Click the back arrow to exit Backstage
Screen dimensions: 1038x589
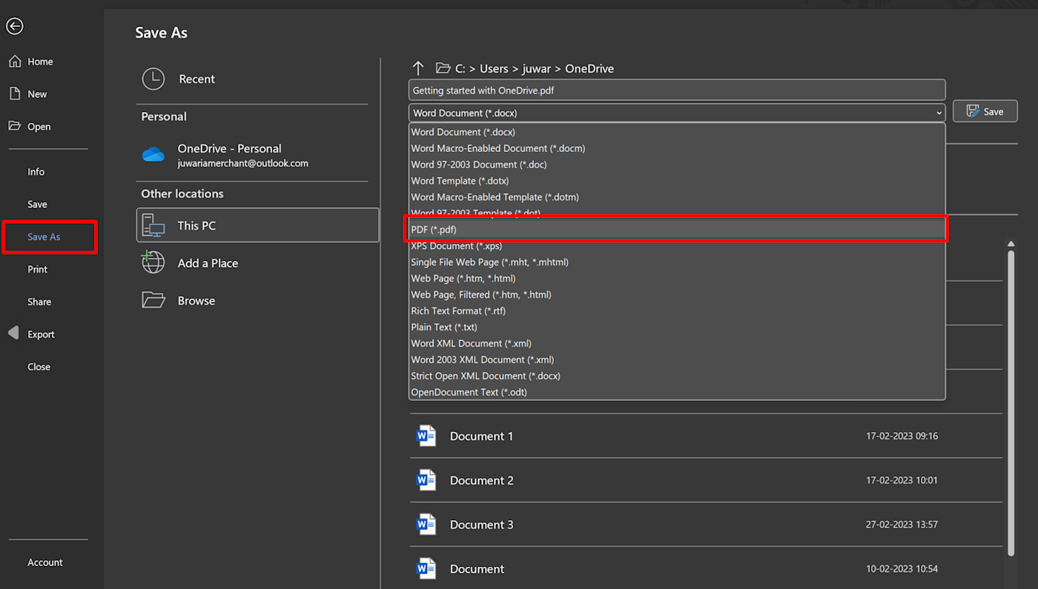pyautogui.click(x=15, y=27)
